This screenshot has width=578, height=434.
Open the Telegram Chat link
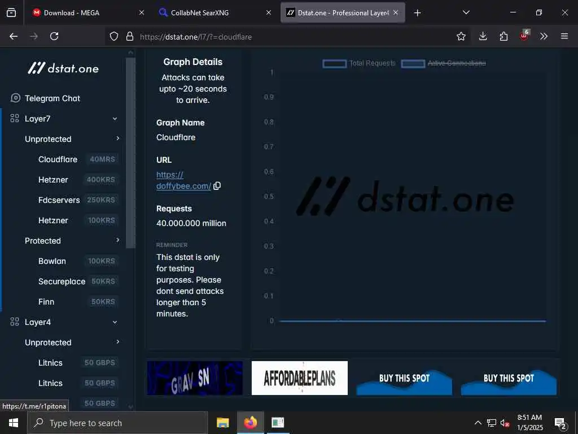[x=52, y=98]
